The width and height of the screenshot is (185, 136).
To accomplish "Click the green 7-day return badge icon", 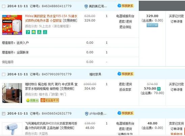I will point(28,32).
